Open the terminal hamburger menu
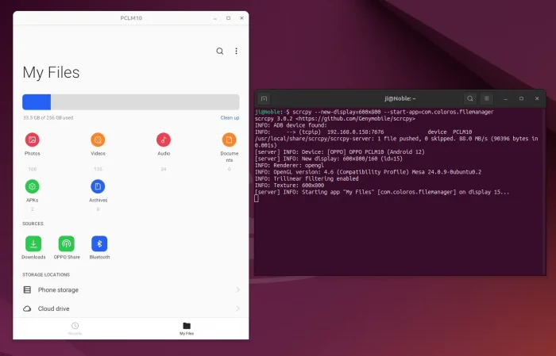 click(486, 99)
